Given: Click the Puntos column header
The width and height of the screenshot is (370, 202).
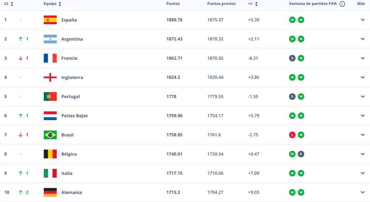Looking at the screenshot, I should click(173, 4).
